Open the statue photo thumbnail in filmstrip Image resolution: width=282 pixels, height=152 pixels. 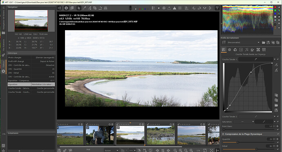[100, 135]
